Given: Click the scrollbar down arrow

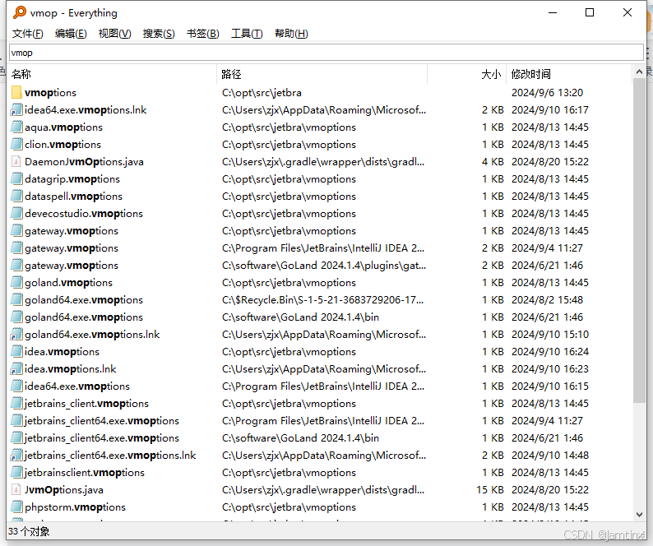Looking at the screenshot, I should 639,515.
